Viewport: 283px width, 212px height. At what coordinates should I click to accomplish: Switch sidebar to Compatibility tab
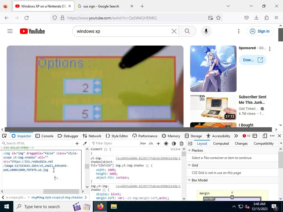point(263,144)
